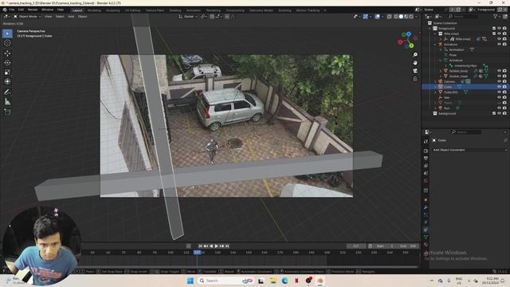Open the viewport Object menu
This screenshot has width=510, height=287.
point(83,16)
